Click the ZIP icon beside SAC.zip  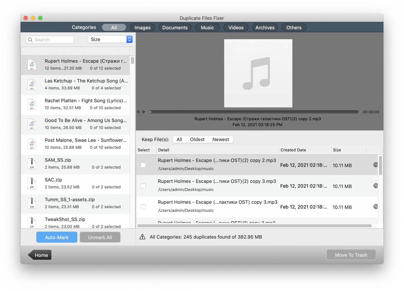click(x=32, y=183)
